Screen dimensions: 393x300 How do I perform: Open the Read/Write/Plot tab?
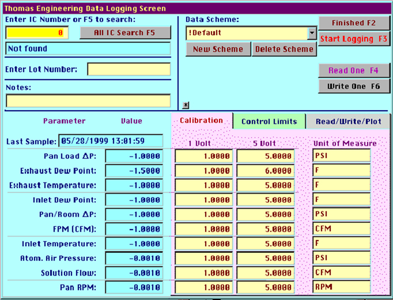348,121
